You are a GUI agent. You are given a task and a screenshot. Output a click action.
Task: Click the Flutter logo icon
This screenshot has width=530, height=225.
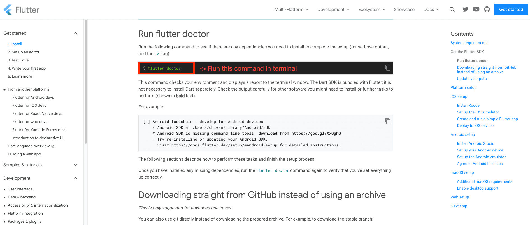coord(8,10)
